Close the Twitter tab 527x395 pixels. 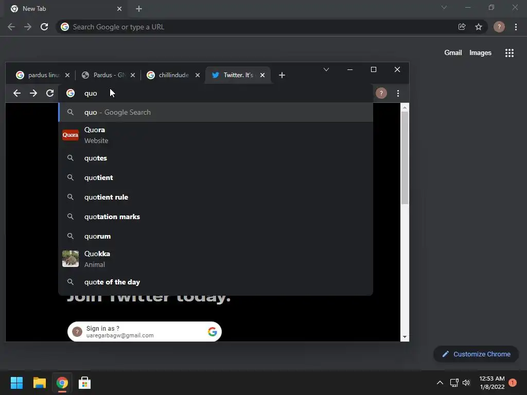click(x=262, y=75)
